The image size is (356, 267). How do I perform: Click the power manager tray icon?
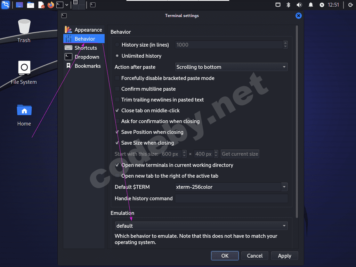[322, 5]
